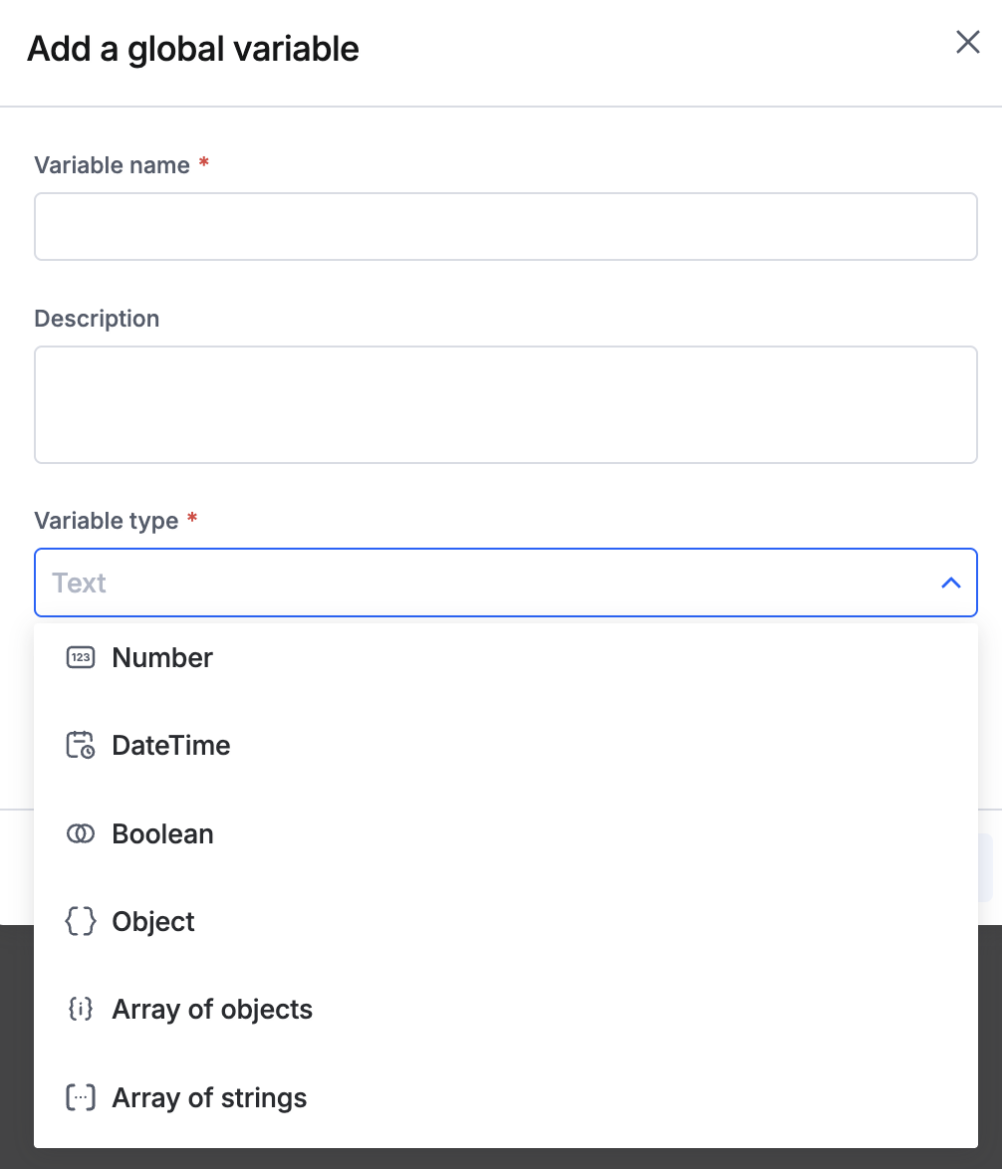
Task: Click the required asterisk beside Variable name
Action: [203, 165]
